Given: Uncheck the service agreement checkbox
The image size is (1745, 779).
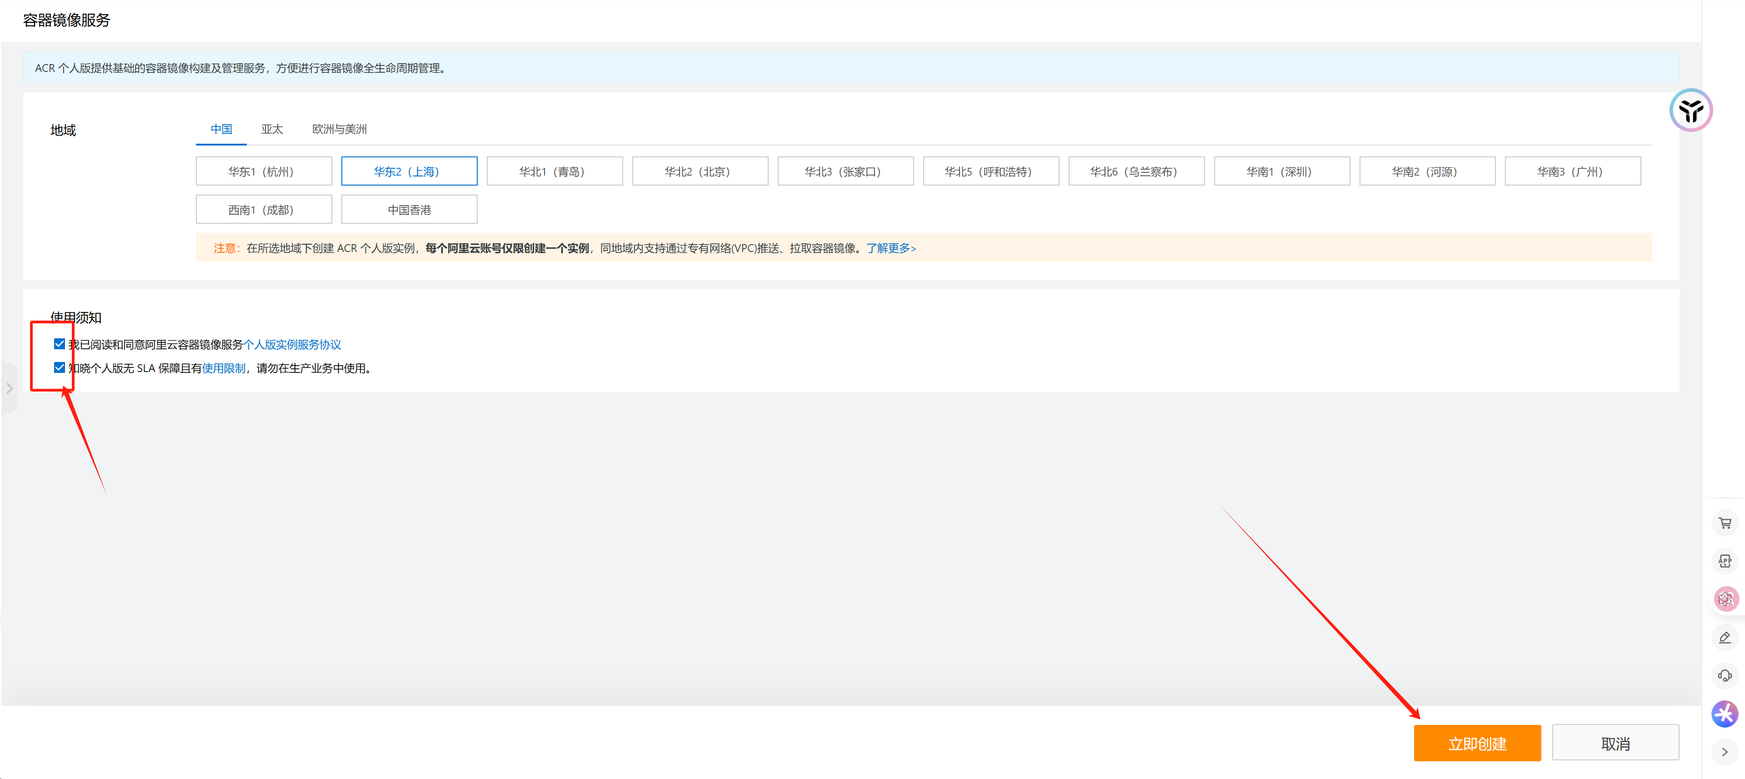Looking at the screenshot, I should tap(60, 344).
